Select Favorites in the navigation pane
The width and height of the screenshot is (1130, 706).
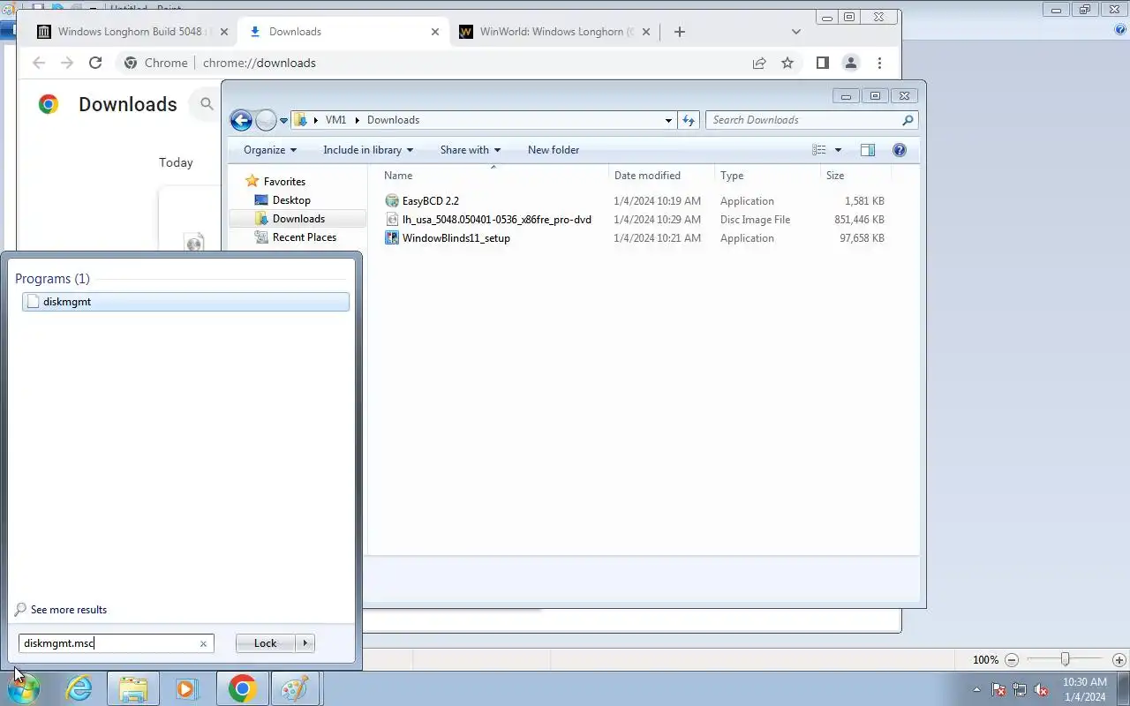[x=284, y=182]
